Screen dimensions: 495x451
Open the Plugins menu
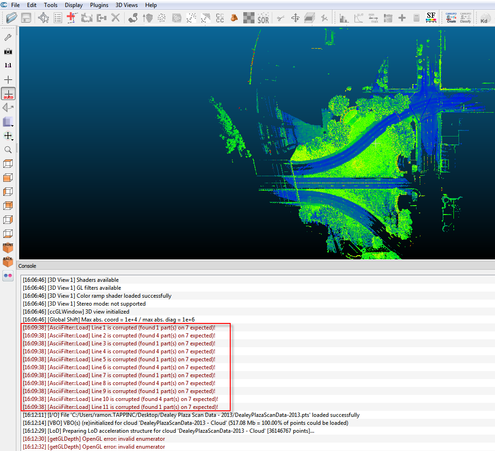99,5
